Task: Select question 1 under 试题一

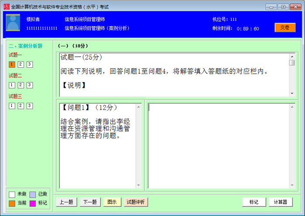Action: [x=12, y=65]
